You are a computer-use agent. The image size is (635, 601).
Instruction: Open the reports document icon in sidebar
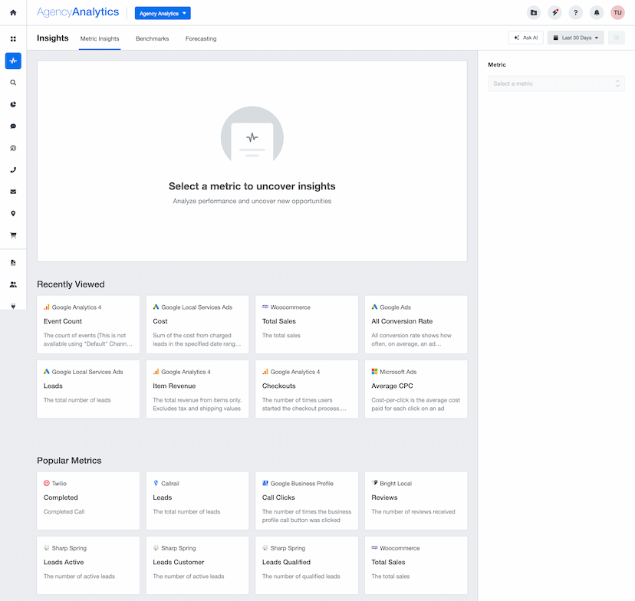pos(13,263)
